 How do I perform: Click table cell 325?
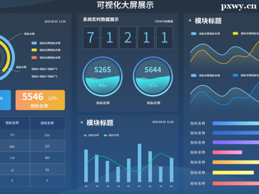pos(47,146)
